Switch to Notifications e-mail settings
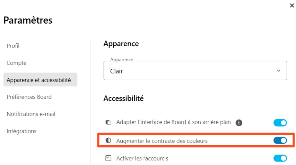The width and height of the screenshot is (296, 165). pos(31,114)
